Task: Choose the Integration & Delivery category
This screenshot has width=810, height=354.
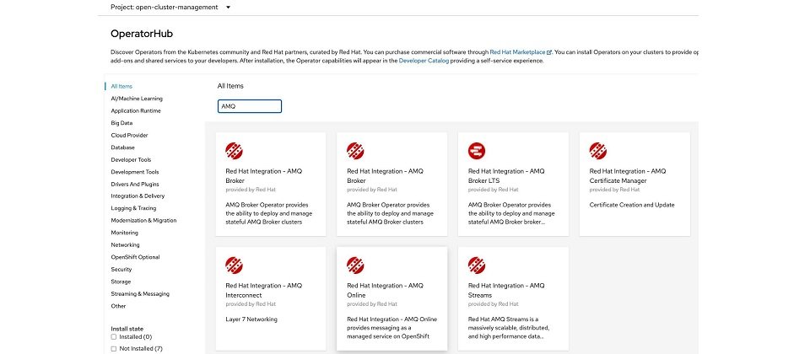Action: [138, 196]
